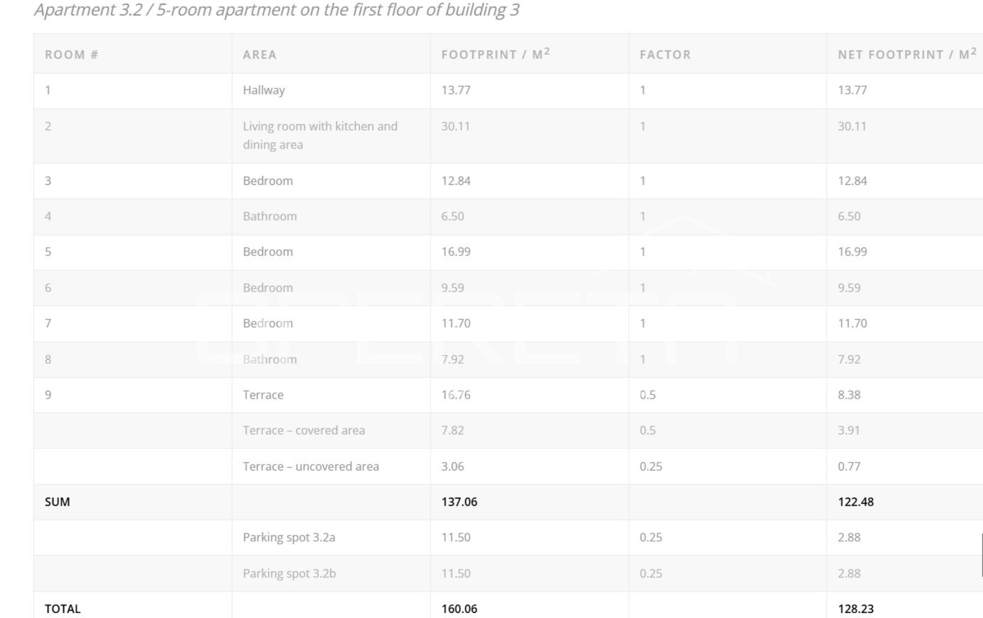Select the 'Hallway' area cell
The height and width of the screenshot is (618, 983).
[x=264, y=90]
